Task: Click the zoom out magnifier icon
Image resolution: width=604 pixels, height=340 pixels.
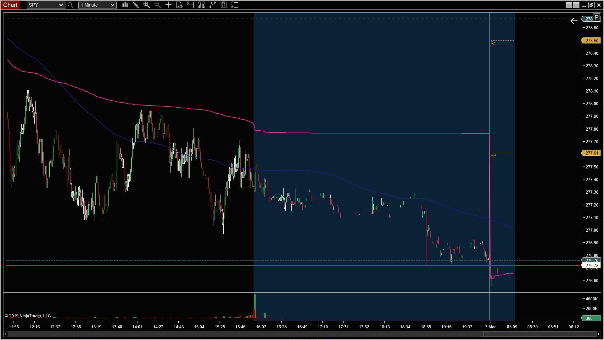Action: click(158, 5)
